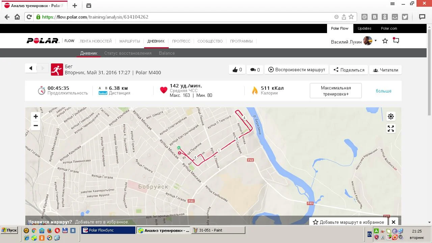Click the Василий Лукин profile name
The image size is (432, 243).
[x=346, y=42]
